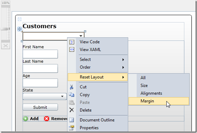Focus the First Name text box
The width and height of the screenshot is (197, 133).
40,54
